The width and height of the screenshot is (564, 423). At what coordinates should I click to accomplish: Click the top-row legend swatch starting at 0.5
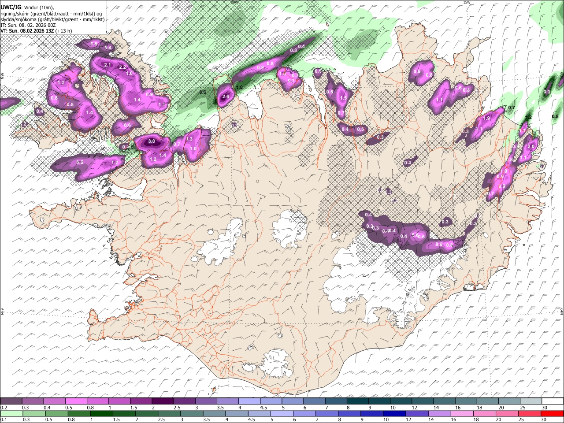76,401
